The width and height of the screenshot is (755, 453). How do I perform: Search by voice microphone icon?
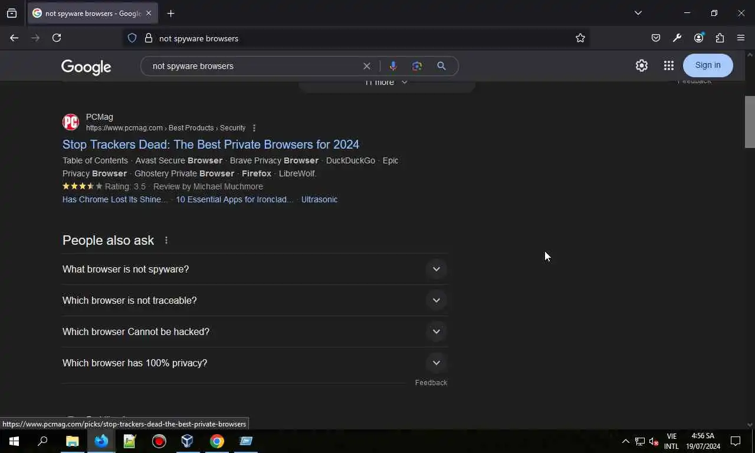tap(393, 66)
